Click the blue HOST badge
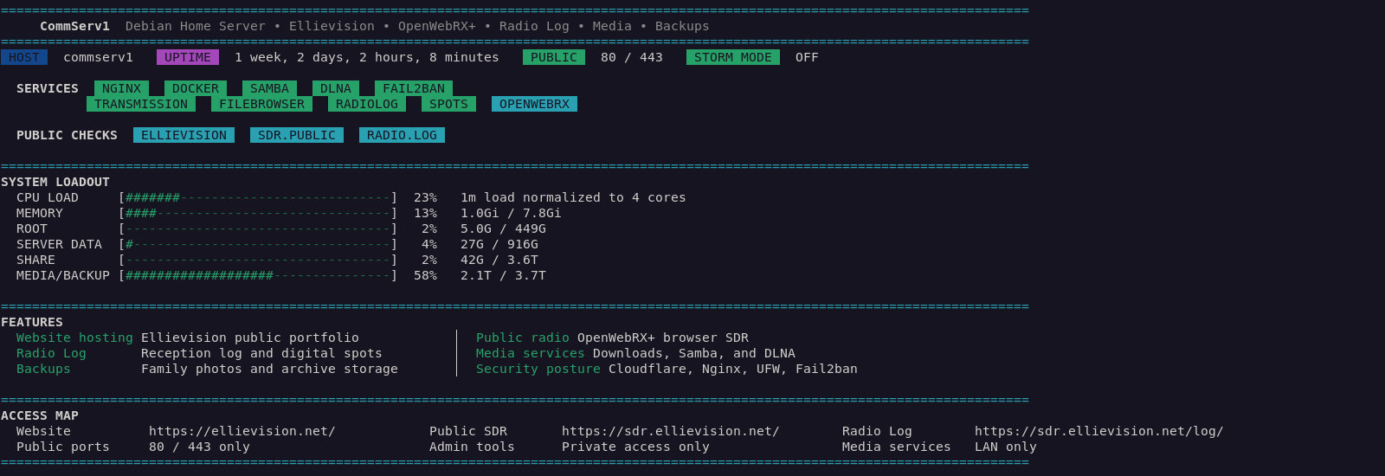This screenshot has height=476, width=1385. tap(24, 57)
